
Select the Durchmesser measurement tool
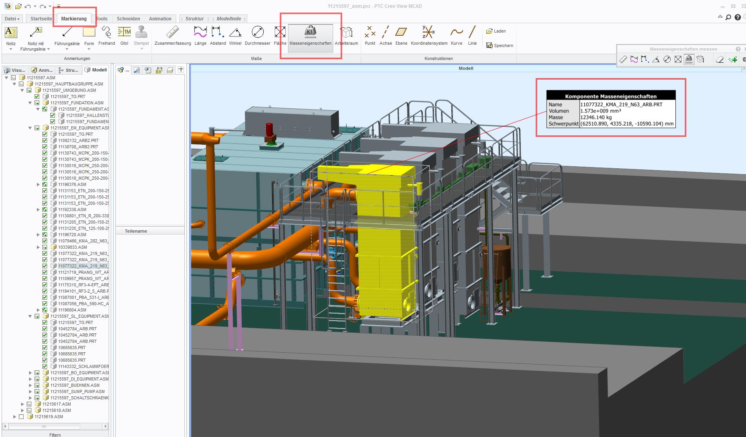click(257, 36)
